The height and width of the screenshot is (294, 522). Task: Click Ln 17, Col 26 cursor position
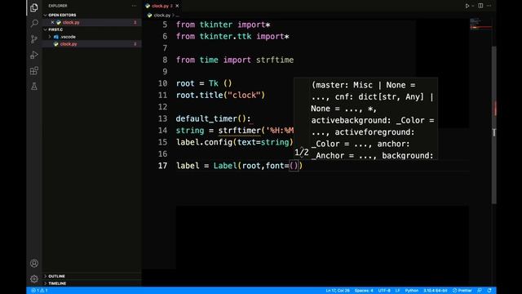click(x=338, y=291)
